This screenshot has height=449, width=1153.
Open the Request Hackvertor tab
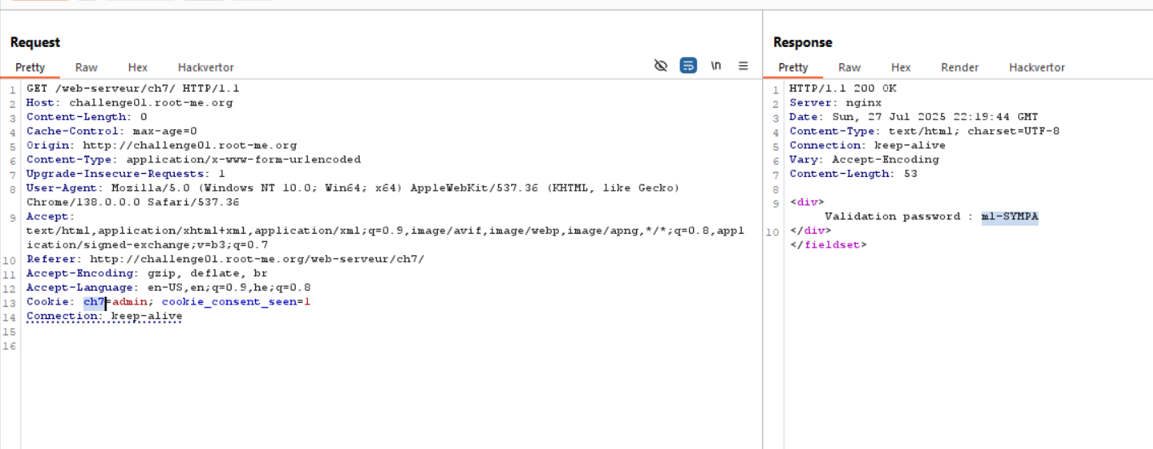coord(206,67)
